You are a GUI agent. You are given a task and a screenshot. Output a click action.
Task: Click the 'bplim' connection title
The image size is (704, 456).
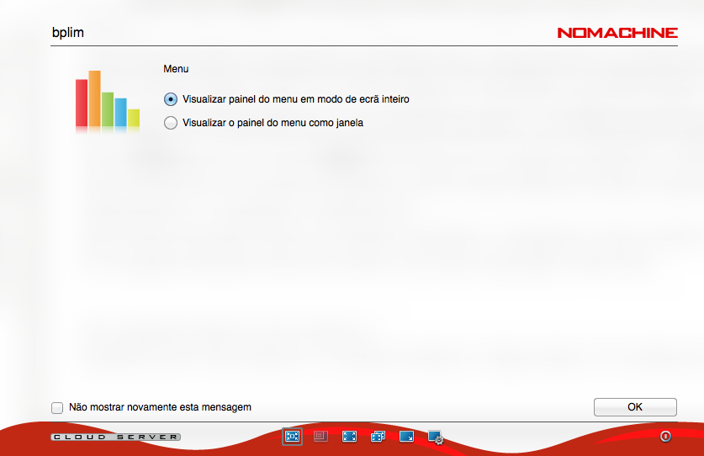click(x=68, y=33)
